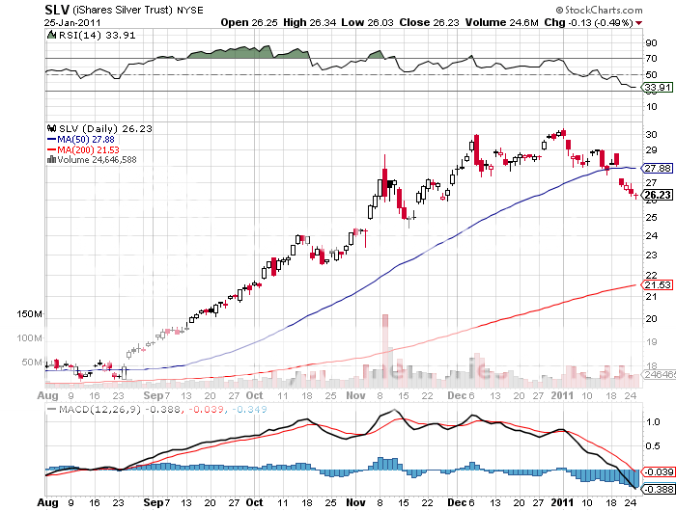Click the 100M volume axis label

click(29, 338)
